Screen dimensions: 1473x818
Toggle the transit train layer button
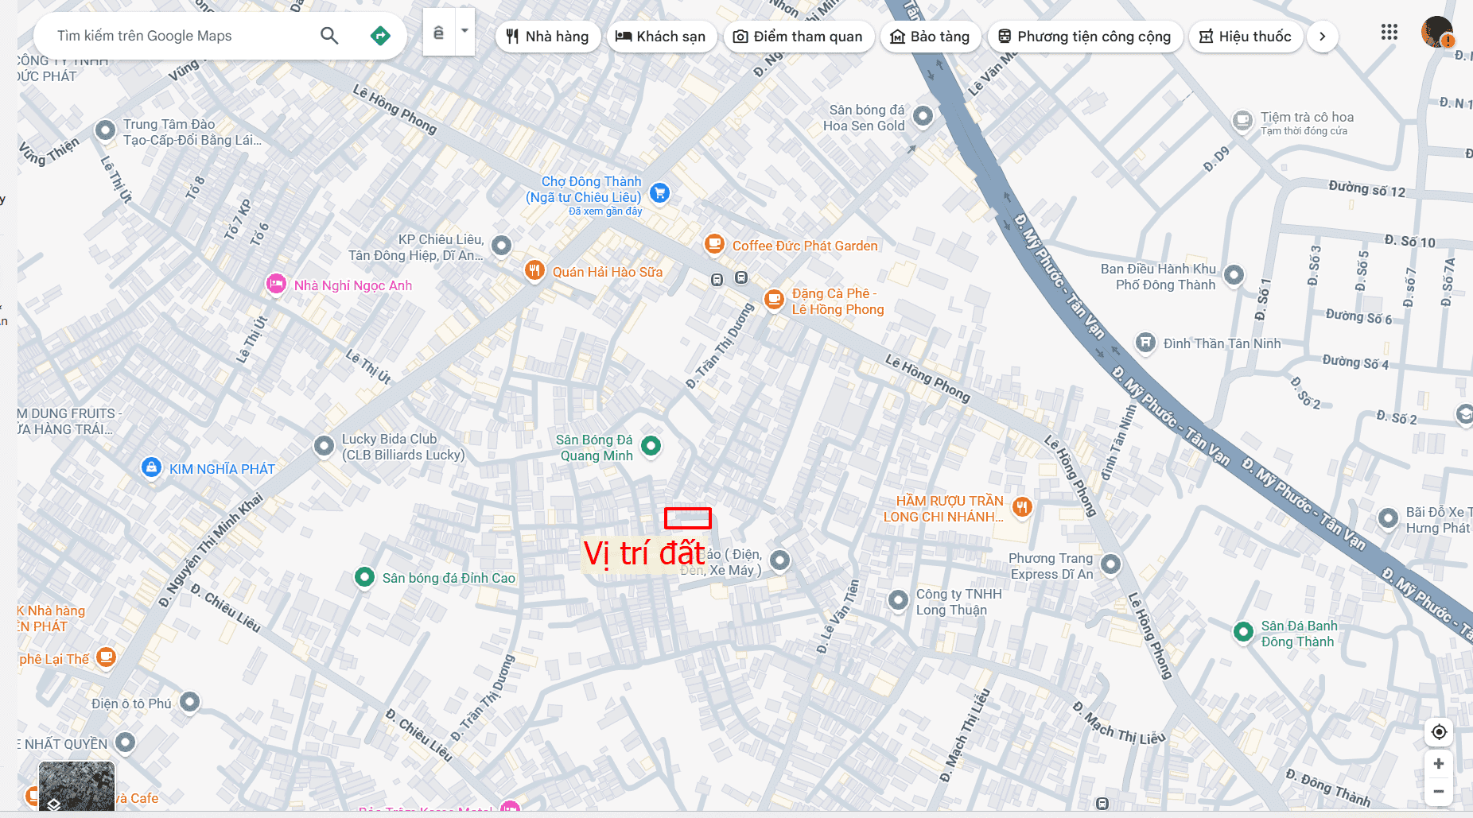click(x=438, y=33)
